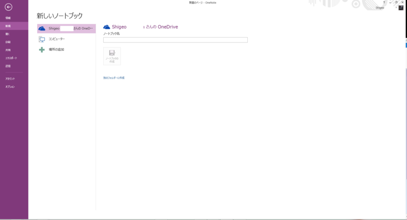
Task: Choose the コンピューター (Computer) location
Action: tap(67, 39)
